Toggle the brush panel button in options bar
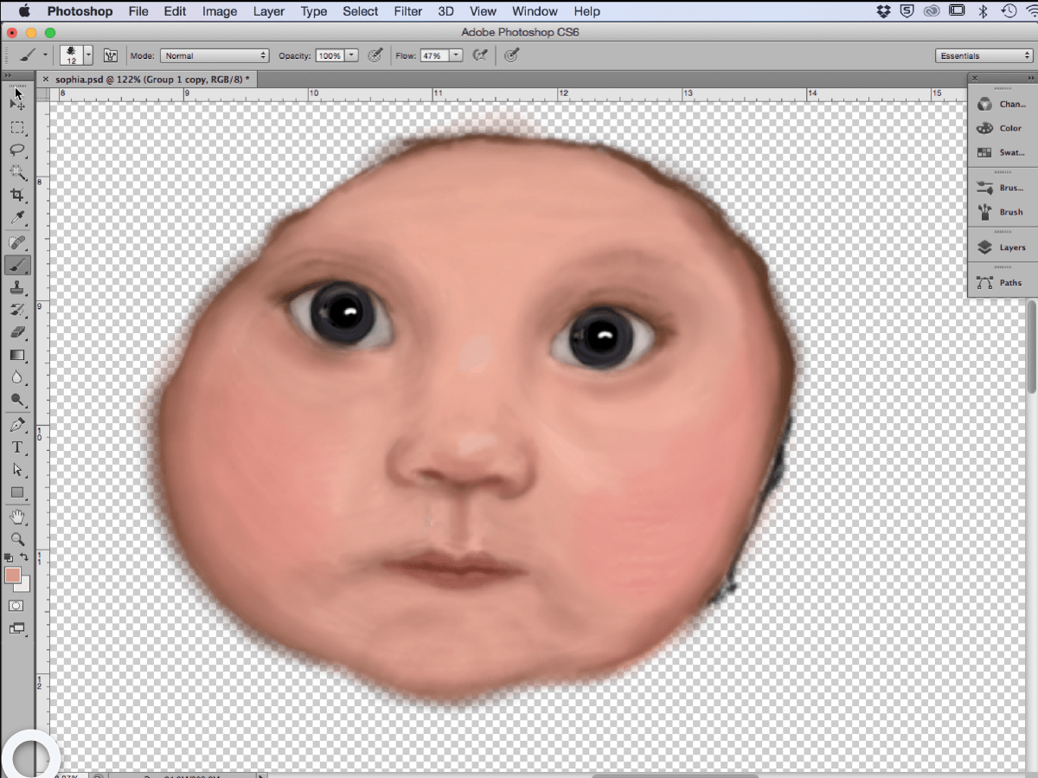The image size is (1038, 778). [111, 55]
